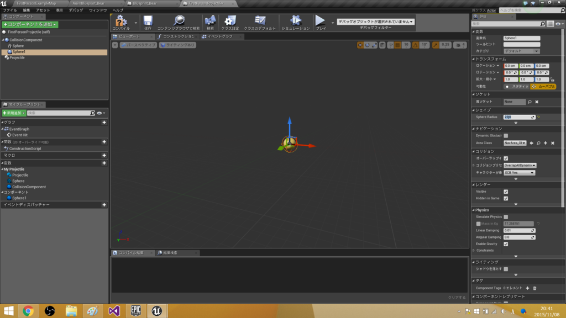This screenshot has width=566, height=318.
Task: Toggle the Hidden in Game checkbox
Action: [506, 199]
